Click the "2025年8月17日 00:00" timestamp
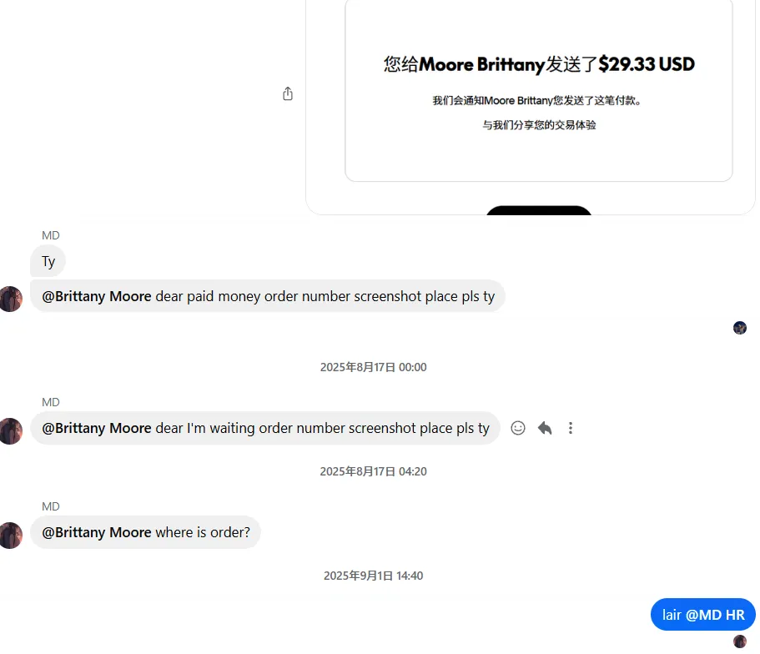 [x=373, y=367]
